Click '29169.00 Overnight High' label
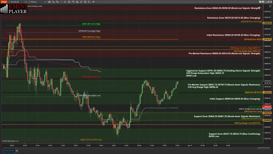 (89, 31)
